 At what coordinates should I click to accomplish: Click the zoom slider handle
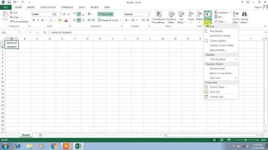click(x=246, y=140)
